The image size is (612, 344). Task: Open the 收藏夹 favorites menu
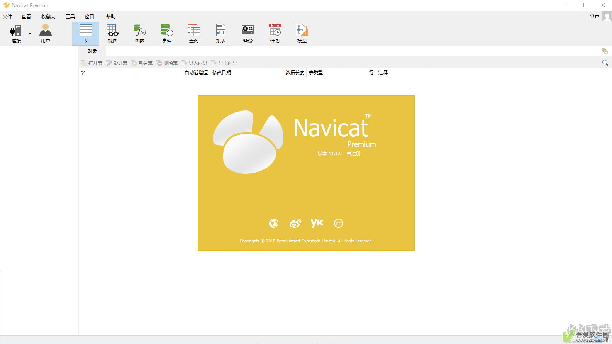click(48, 17)
